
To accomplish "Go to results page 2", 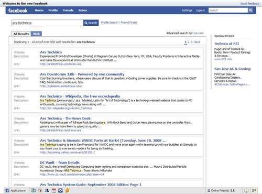I will pos(189,42).
